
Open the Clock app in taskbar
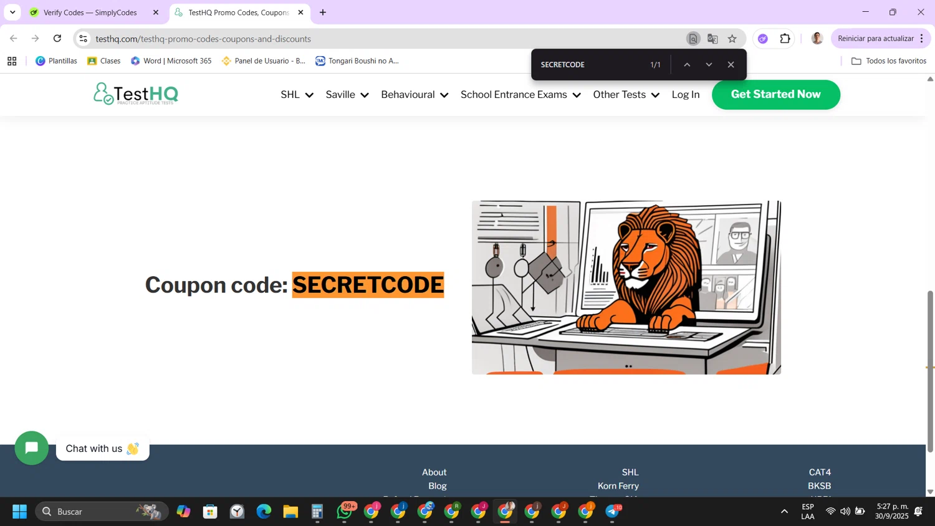(x=237, y=512)
